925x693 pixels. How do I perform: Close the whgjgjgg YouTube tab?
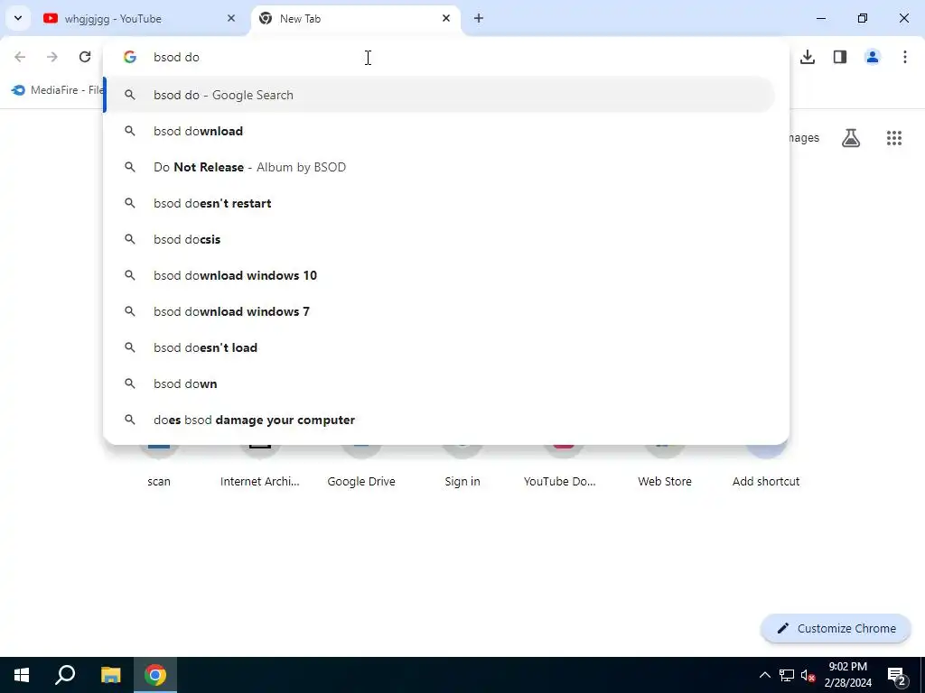tap(231, 18)
